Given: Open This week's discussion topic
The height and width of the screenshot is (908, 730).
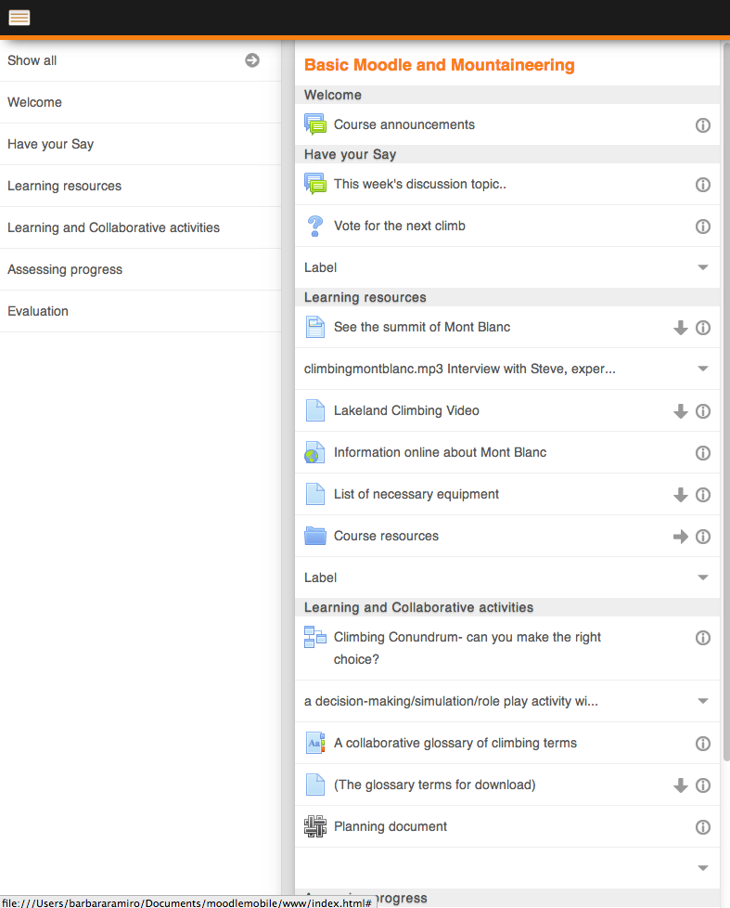Looking at the screenshot, I should click(x=420, y=184).
